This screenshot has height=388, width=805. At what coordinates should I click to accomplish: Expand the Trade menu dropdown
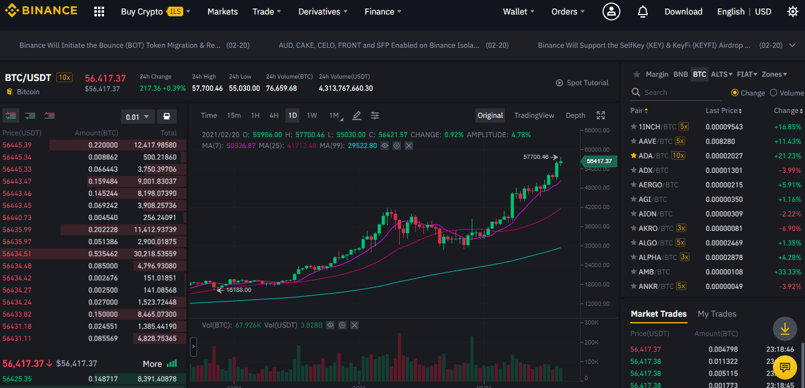267,11
